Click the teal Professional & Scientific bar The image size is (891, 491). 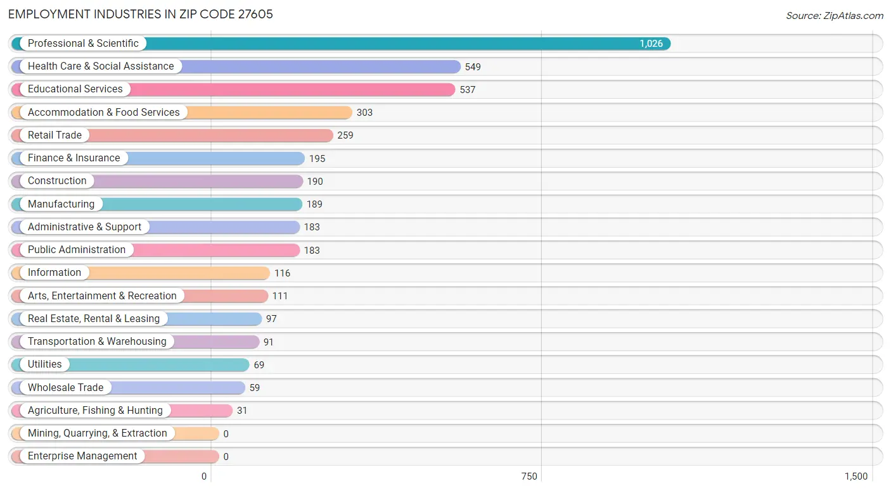click(341, 44)
